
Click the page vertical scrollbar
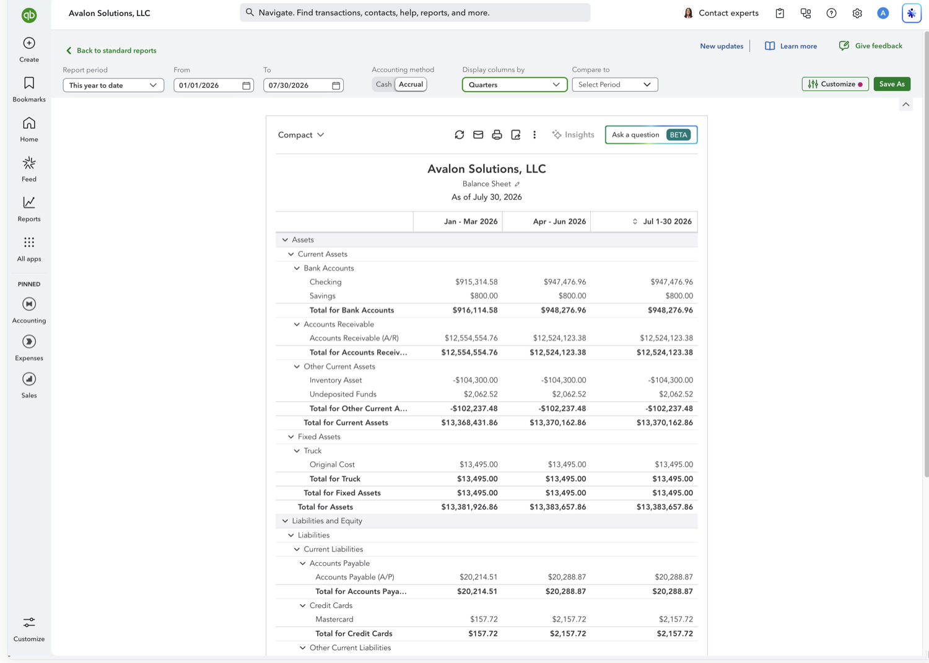(x=926, y=254)
